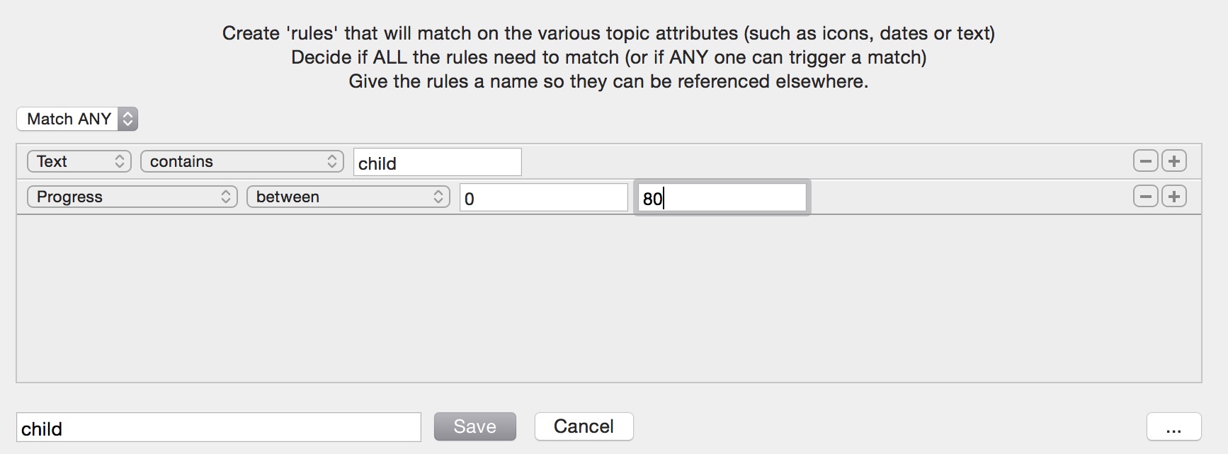Select the upper bound field containing 80
The height and width of the screenshot is (454, 1228).
[721, 197]
